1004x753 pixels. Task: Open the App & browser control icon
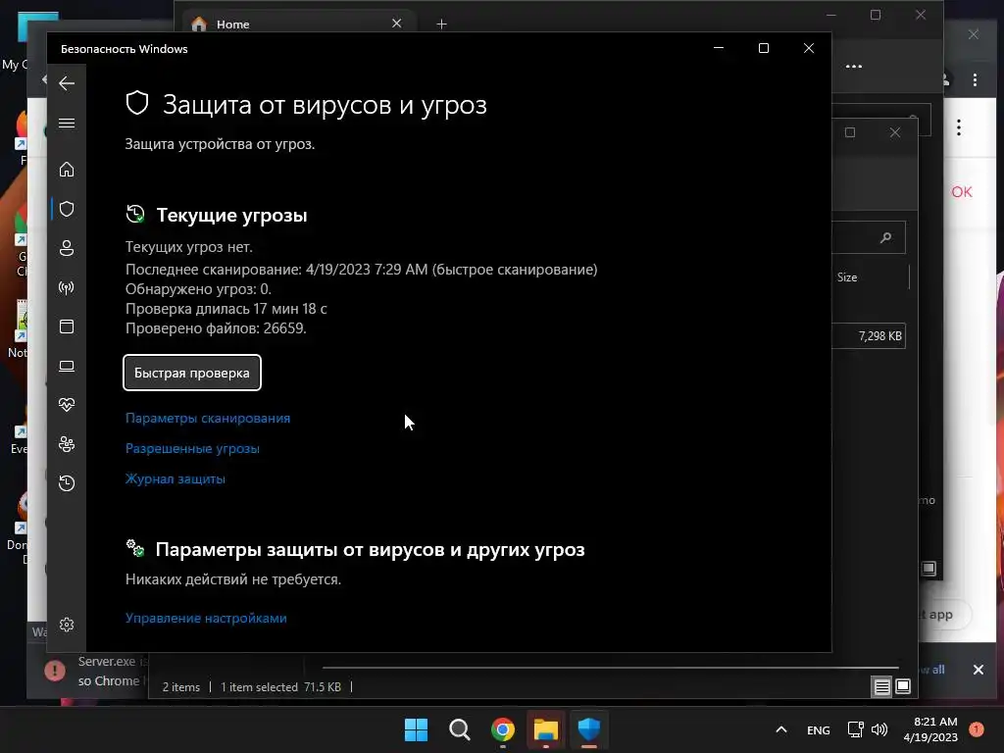click(x=67, y=326)
